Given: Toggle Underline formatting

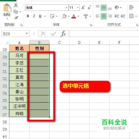Looking at the screenshot, I should point(40,16).
